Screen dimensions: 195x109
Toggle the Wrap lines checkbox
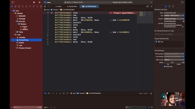pyautogui.click(x=165, y=67)
